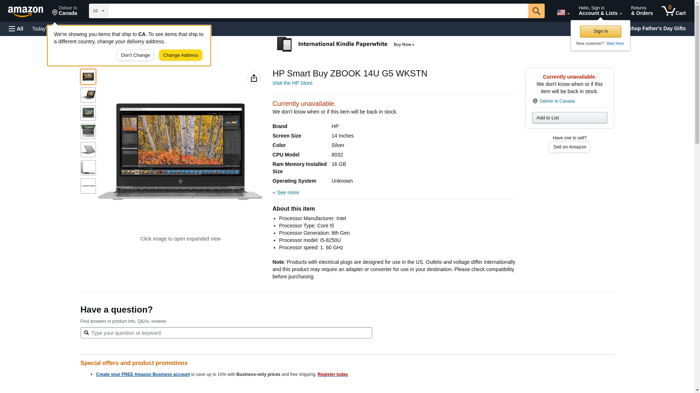Visit the HP Store link
Viewport: 700px width, 393px height.
point(292,83)
